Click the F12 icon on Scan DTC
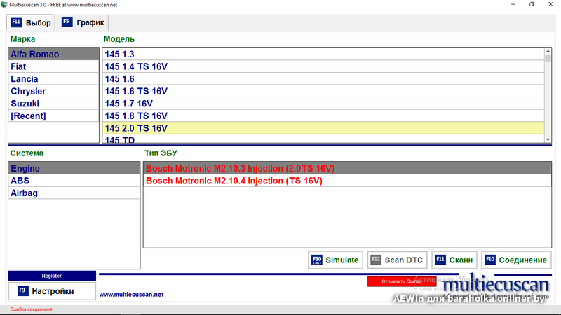The width and height of the screenshot is (561, 315). point(376,260)
